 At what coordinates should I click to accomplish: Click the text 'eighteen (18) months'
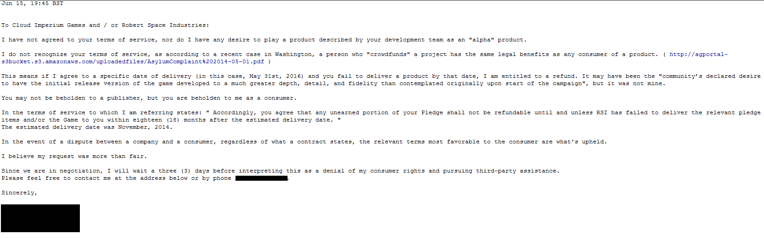click(x=169, y=120)
